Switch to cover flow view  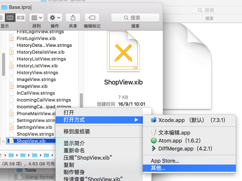tap(21, 17)
